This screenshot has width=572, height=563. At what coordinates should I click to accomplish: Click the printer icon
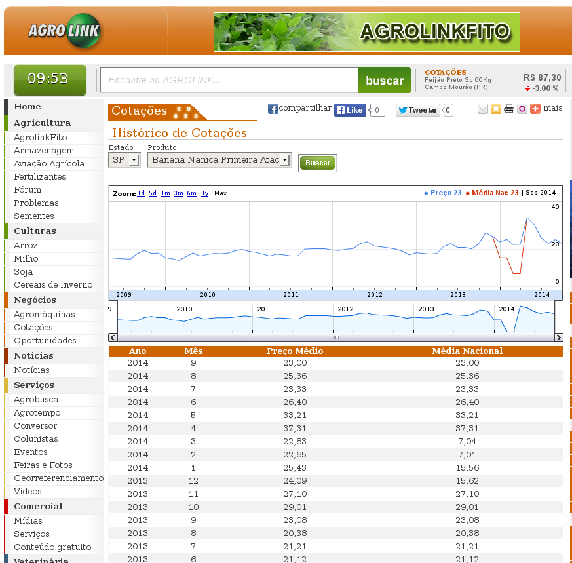click(509, 109)
